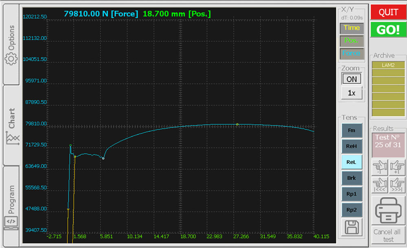Select the LAM2 archive entry
Viewport: 407px width, 248px height.
[388, 65]
